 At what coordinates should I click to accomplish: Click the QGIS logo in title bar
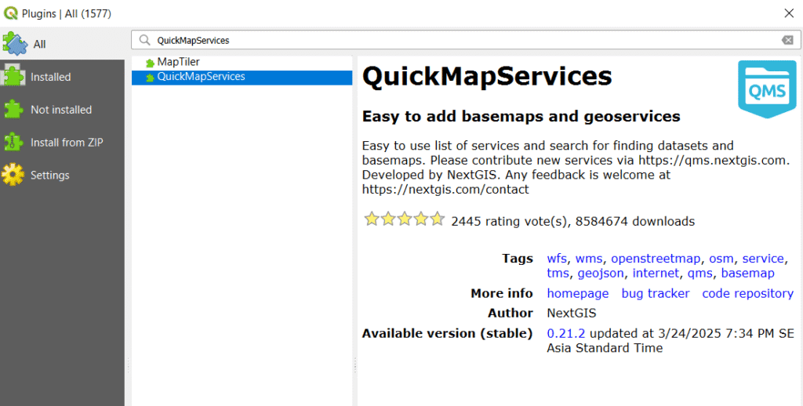click(10, 13)
